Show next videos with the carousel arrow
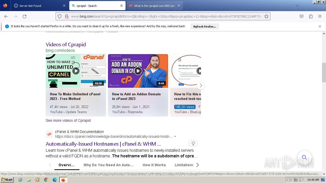Image resolution: width=326 pixels, height=183 pixels. (x=201, y=85)
